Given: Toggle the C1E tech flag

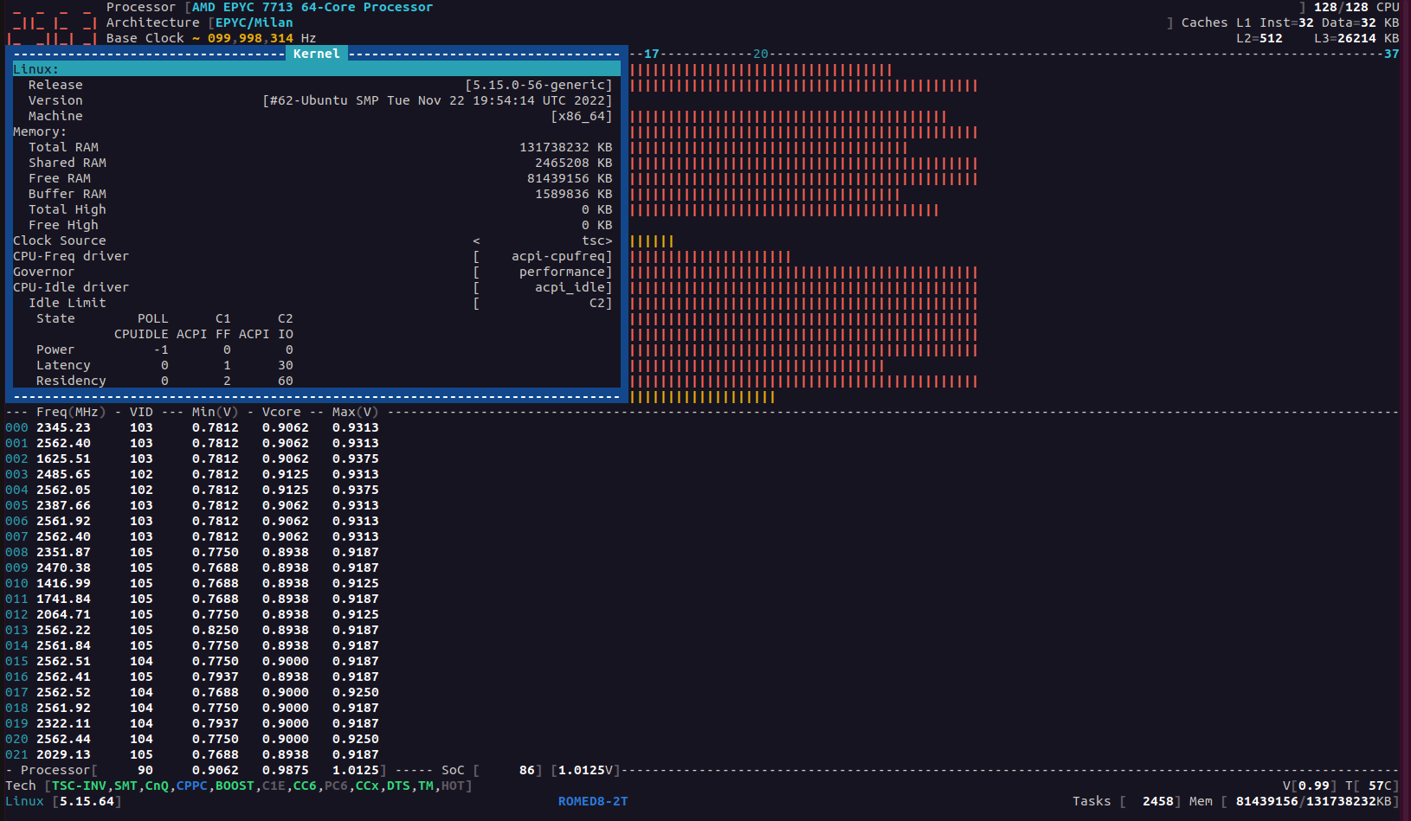Looking at the screenshot, I should (274, 786).
